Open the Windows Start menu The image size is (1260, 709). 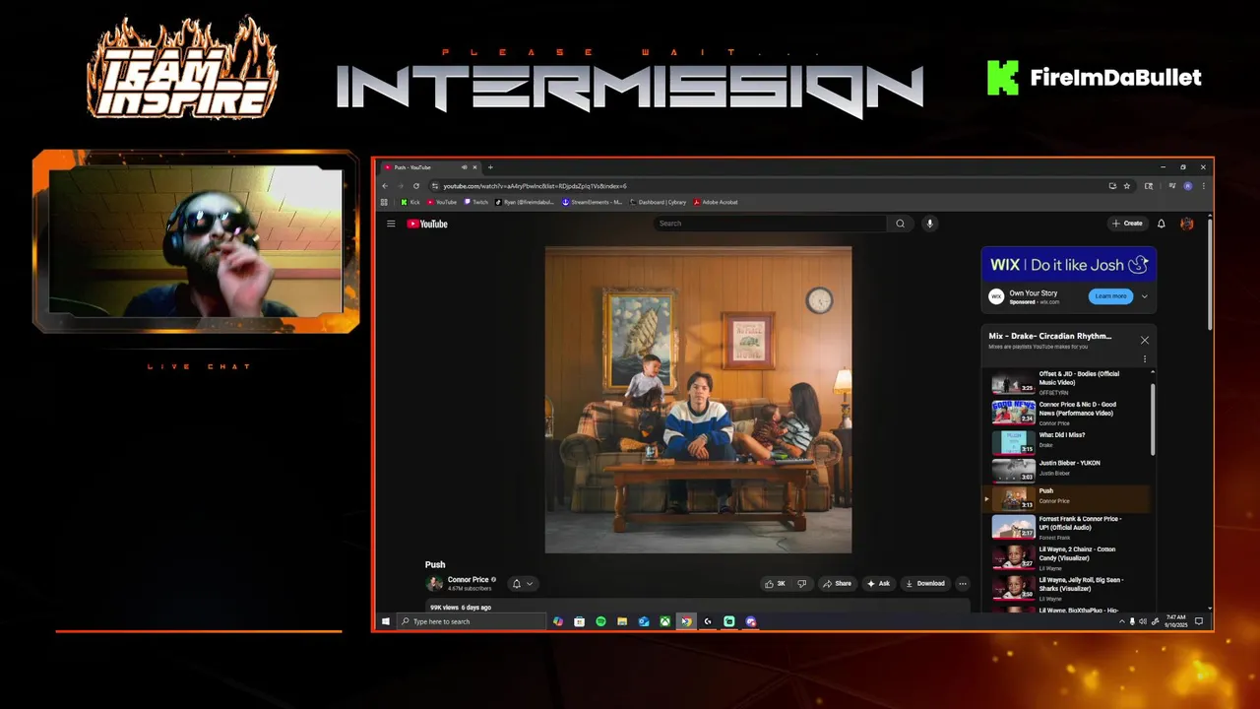[x=386, y=621]
